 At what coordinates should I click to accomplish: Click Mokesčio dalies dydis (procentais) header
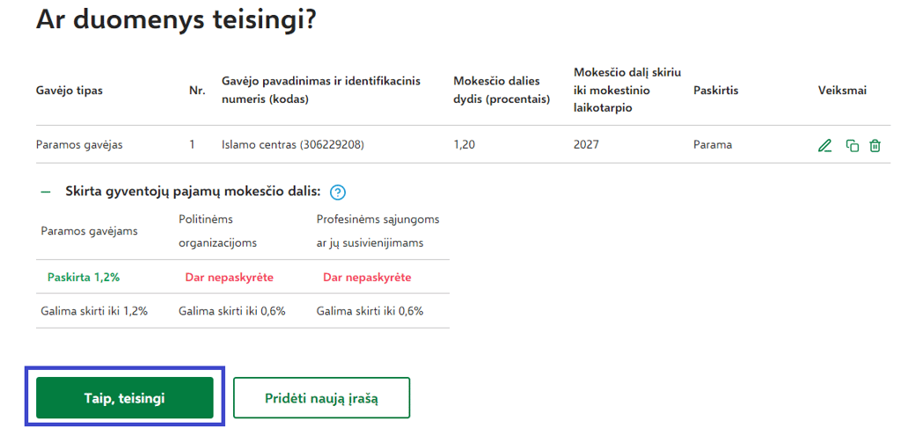pos(502,90)
